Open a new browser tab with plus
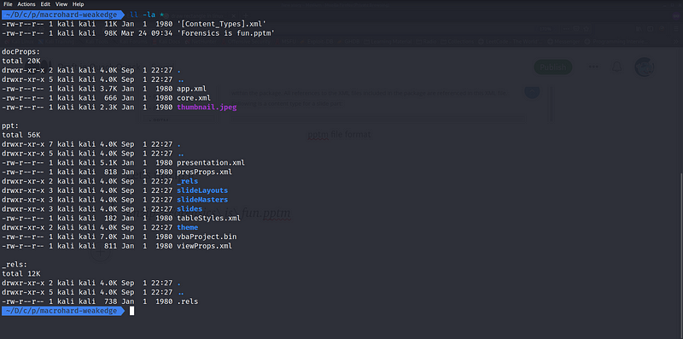The width and height of the screenshot is (683, 339). pyautogui.click(x=245, y=15)
